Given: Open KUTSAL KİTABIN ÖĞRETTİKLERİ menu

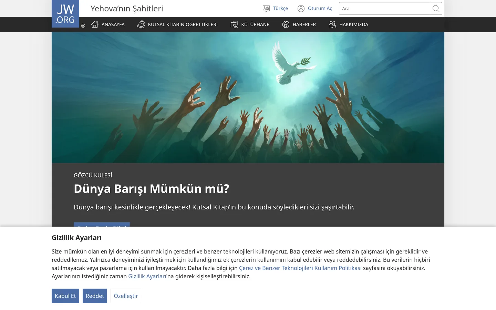Looking at the screenshot, I should [x=183, y=24].
